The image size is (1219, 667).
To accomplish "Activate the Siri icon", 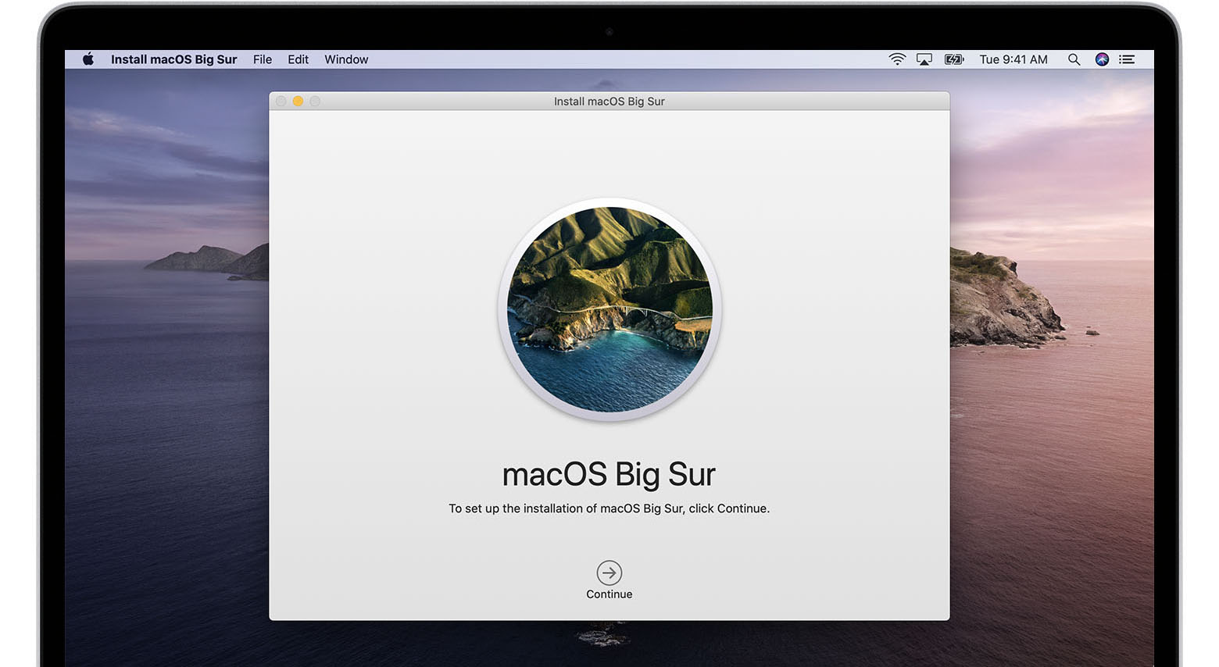I will [x=1102, y=59].
